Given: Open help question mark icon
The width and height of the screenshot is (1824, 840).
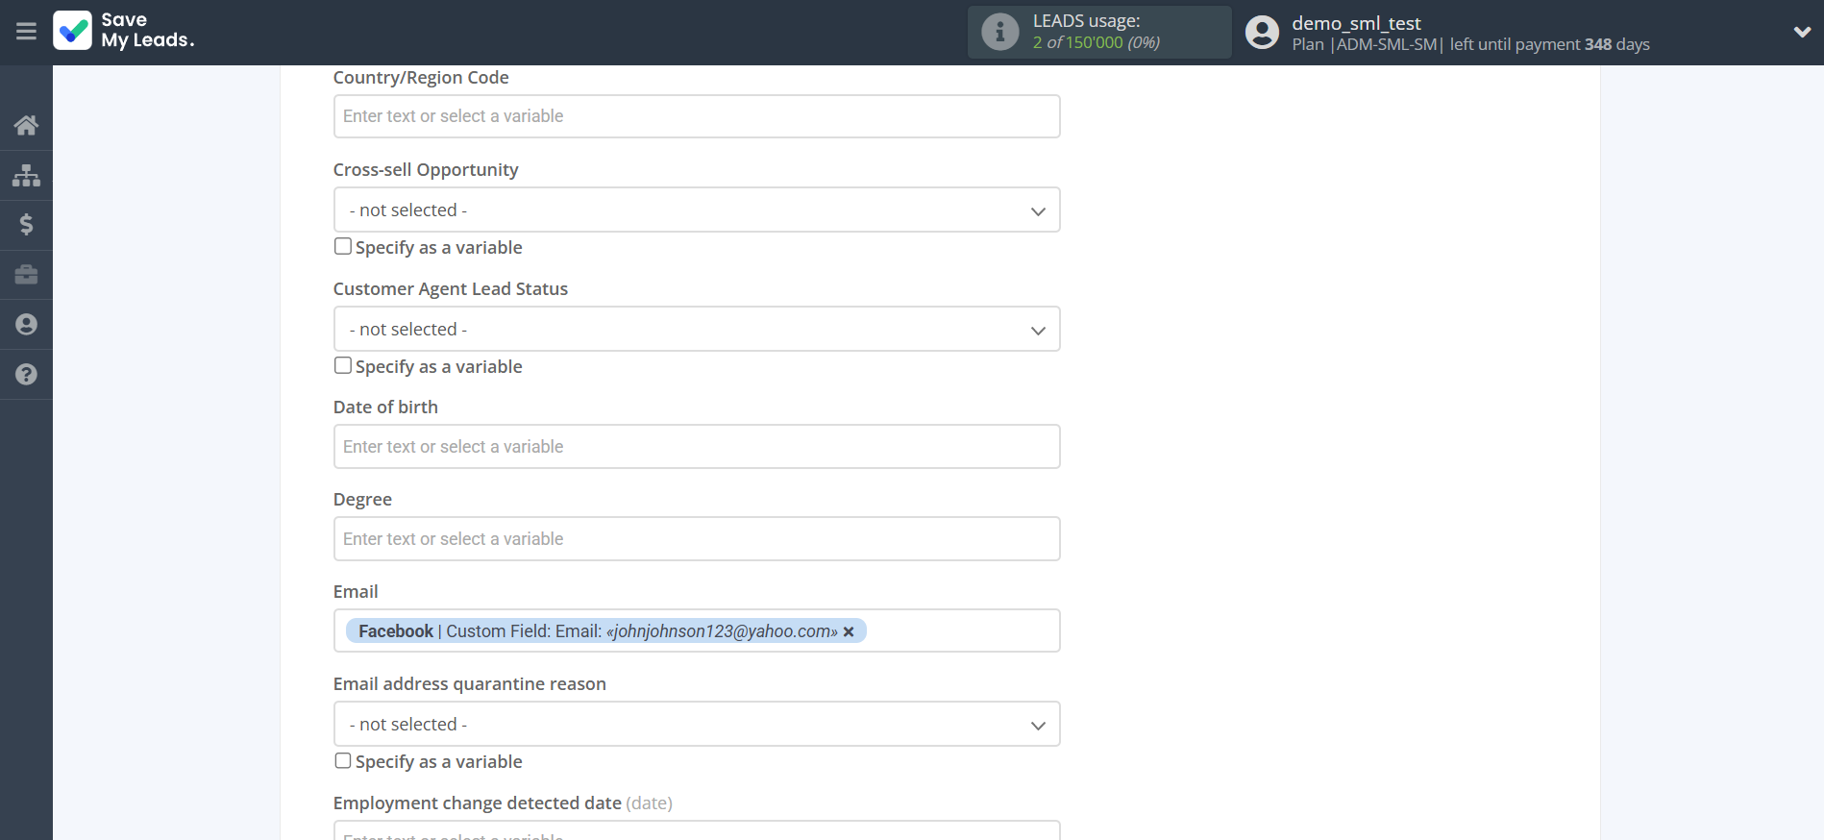Looking at the screenshot, I should point(26,375).
